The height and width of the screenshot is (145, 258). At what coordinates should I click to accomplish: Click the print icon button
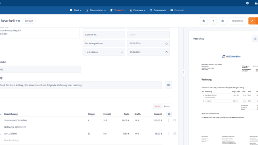[x=223, y=21]
